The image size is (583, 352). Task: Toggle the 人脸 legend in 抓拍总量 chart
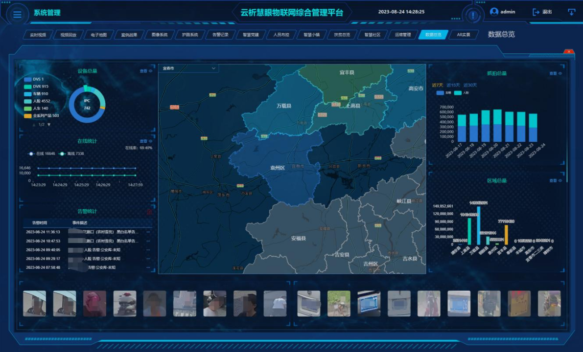tap(462, 93)
